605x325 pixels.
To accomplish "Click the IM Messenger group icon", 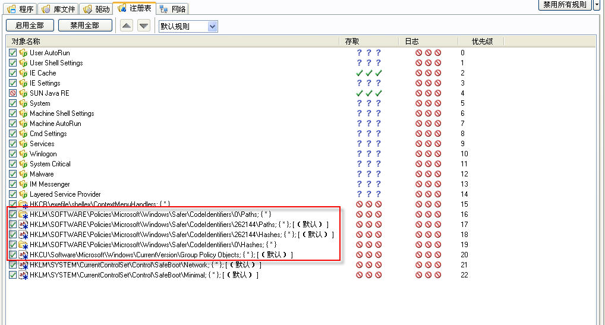I will 23,184.
